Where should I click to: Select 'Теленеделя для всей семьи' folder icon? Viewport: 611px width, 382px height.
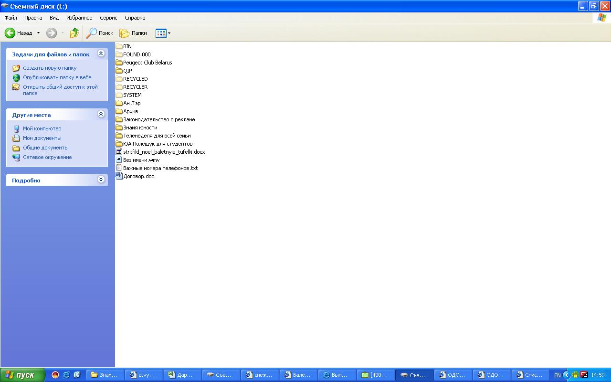[119, 136]
